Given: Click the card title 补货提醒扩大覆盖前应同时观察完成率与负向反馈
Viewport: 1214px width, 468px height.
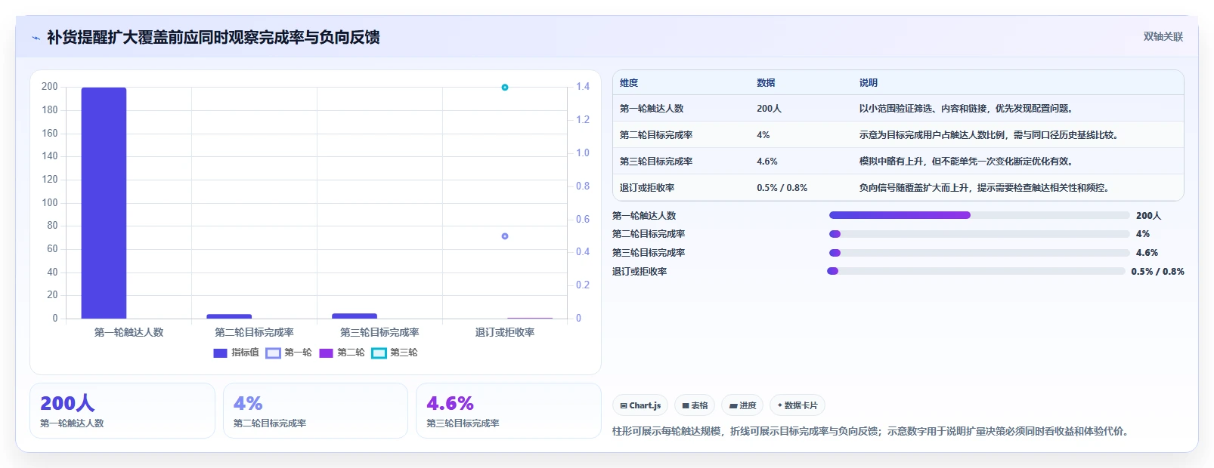Looking at the screenshot, I should click(x=213, y=38).
